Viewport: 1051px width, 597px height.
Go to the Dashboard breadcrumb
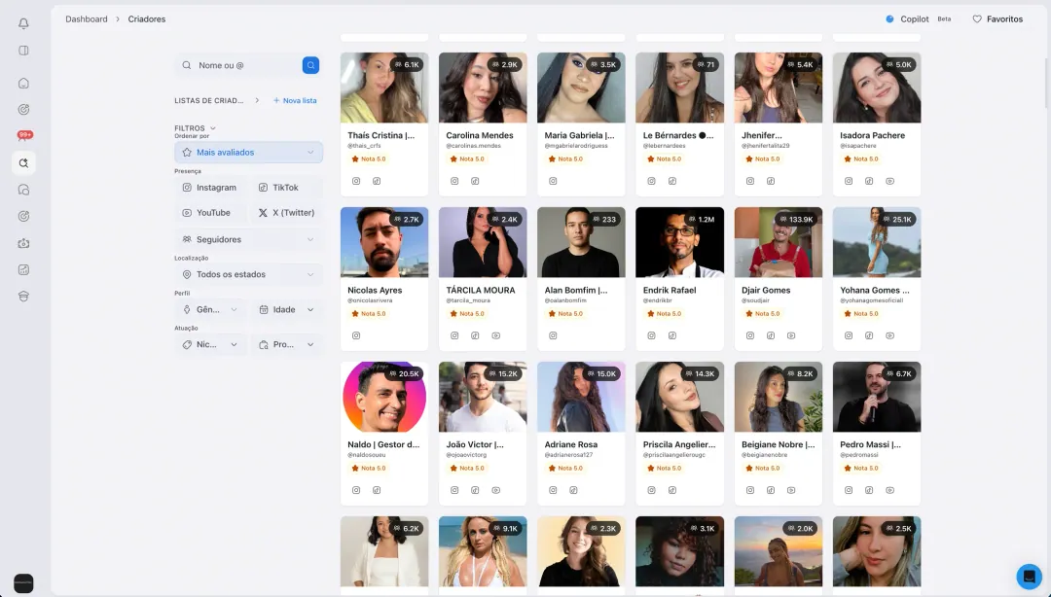tap(87, 18)
